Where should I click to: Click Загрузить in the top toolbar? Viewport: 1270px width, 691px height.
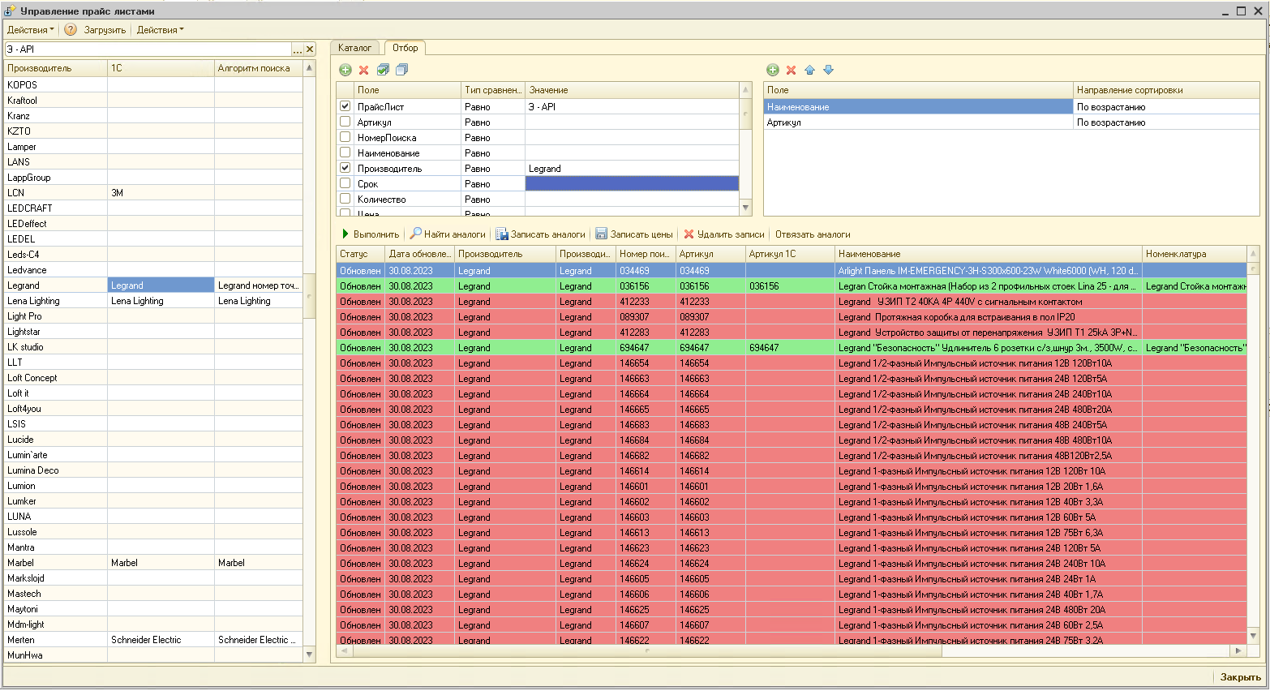coord(105,30)
